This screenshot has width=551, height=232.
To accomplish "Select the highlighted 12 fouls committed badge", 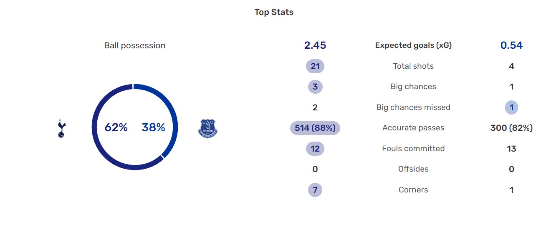I will 315,149.
